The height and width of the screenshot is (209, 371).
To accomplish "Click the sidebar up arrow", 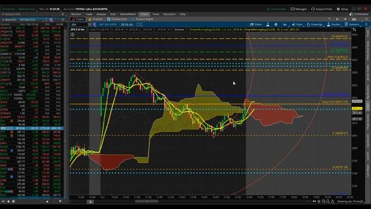I will pyautogui.click(x=47, y=201).
